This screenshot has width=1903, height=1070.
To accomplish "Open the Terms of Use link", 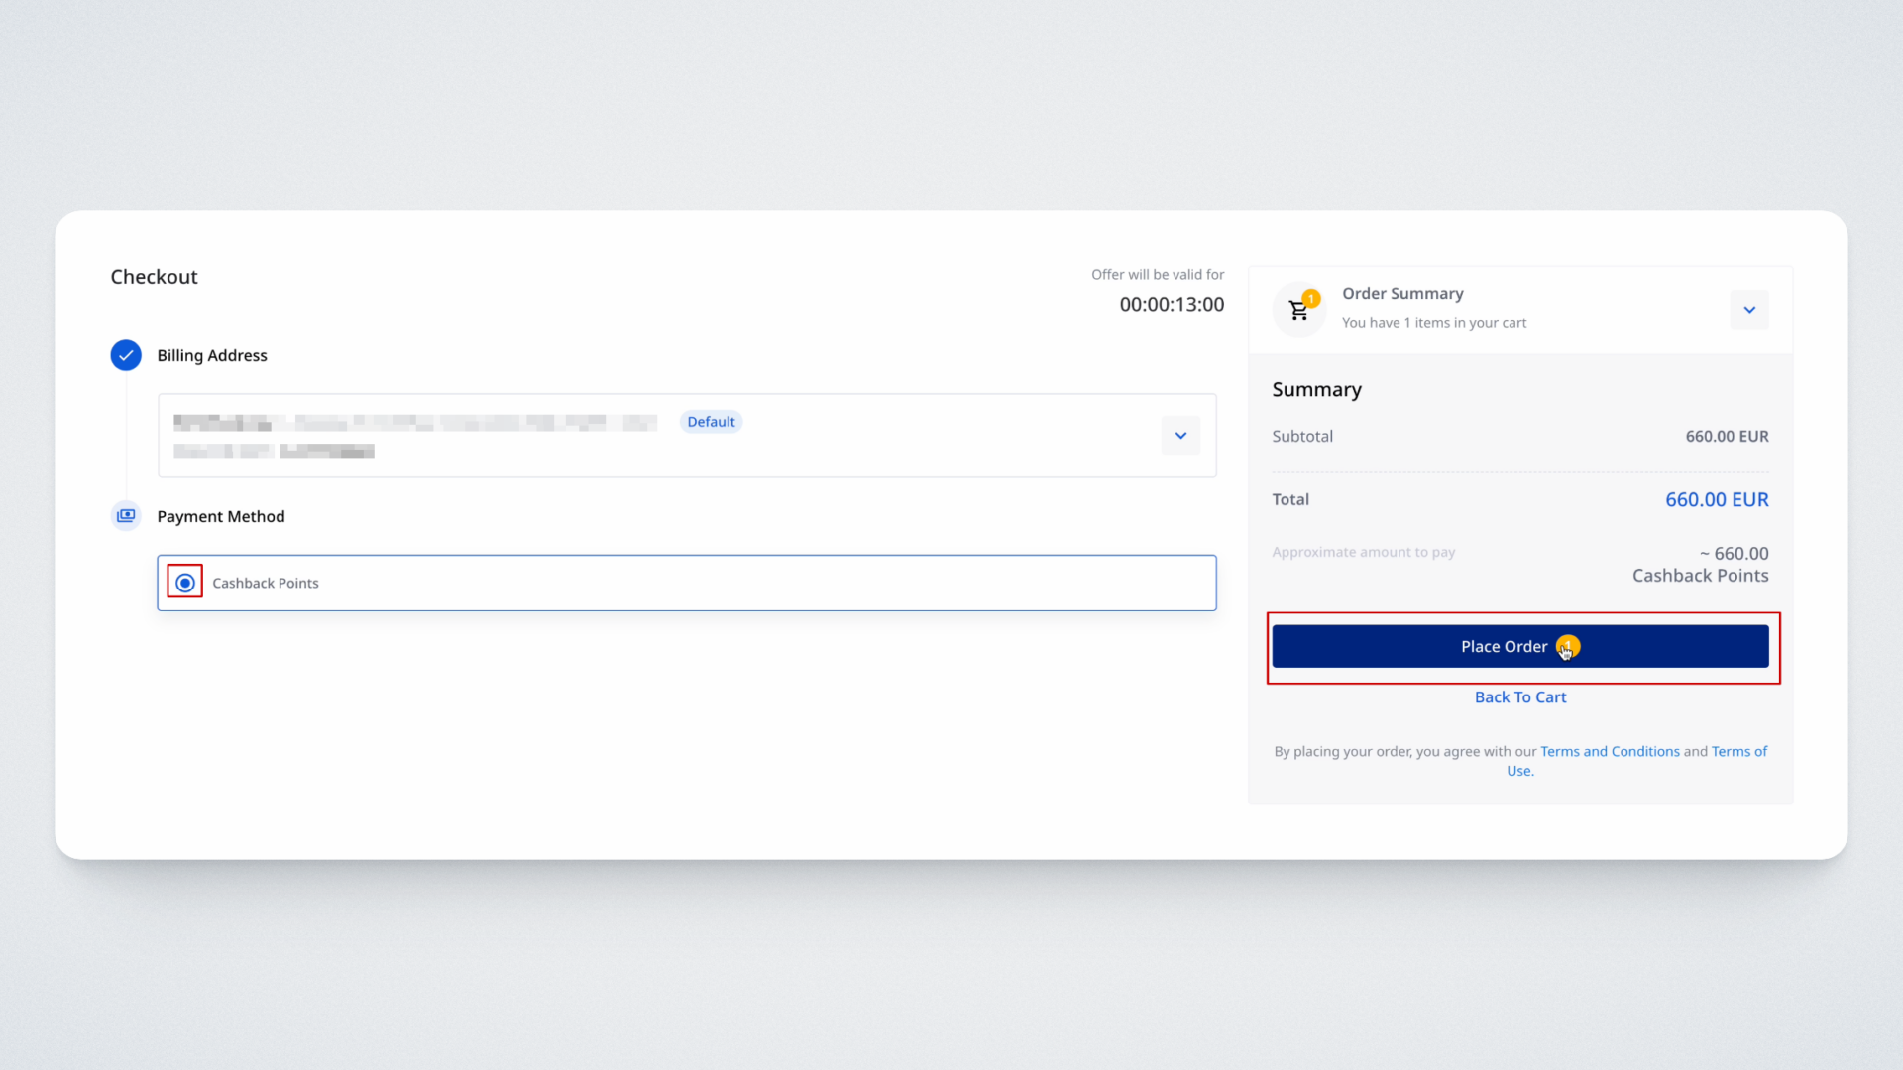I will point(1738,752).
